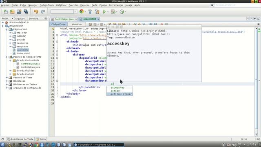Click the lightbulb hint icon at line 1
The image size is (261, 147).
tap(53, 29)
